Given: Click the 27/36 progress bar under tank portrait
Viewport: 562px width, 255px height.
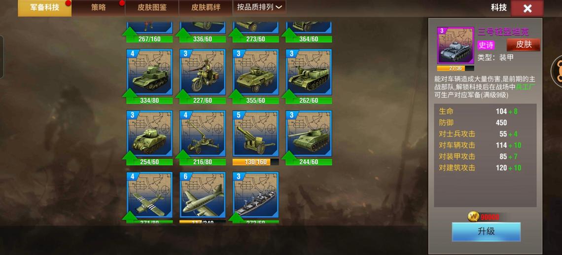Looking at the screenshot, I should coord(455,68).
